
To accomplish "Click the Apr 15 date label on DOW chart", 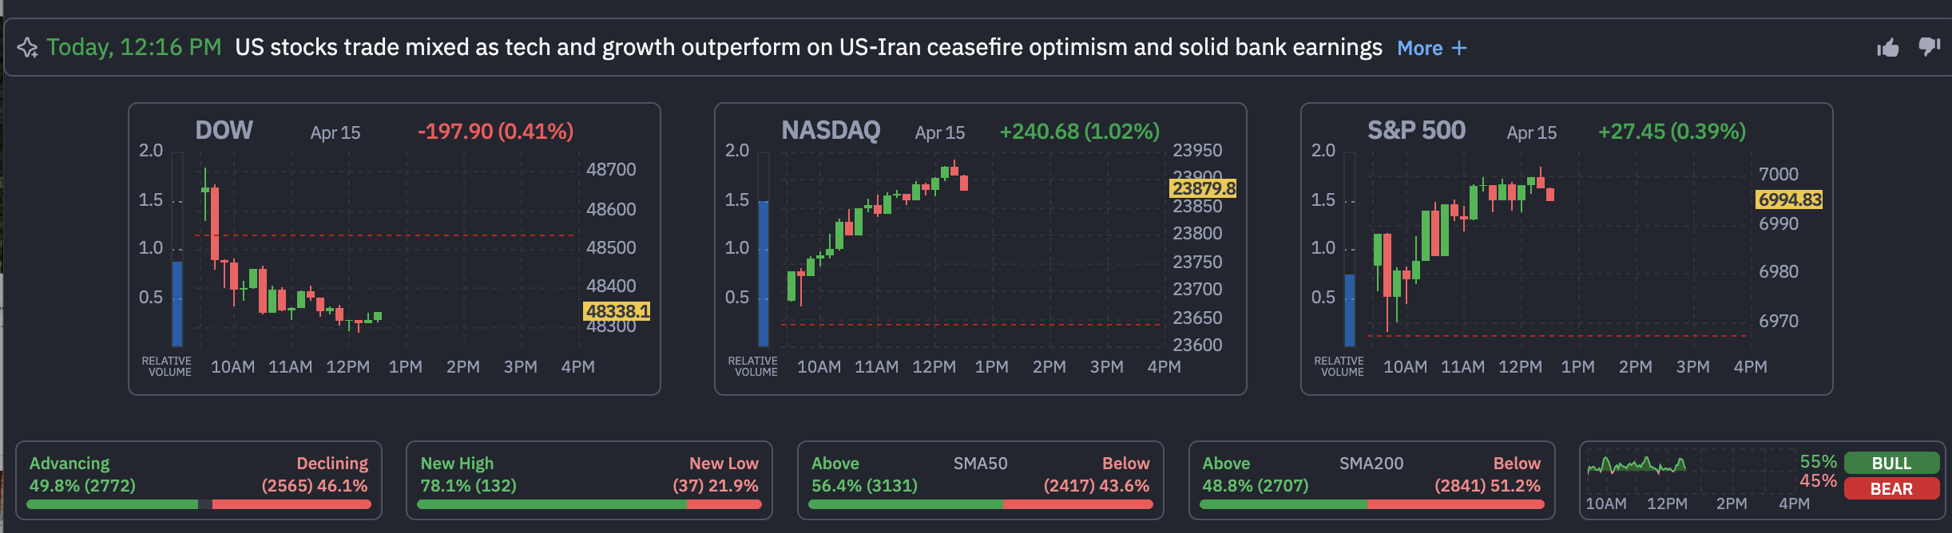I will (336, 133).
